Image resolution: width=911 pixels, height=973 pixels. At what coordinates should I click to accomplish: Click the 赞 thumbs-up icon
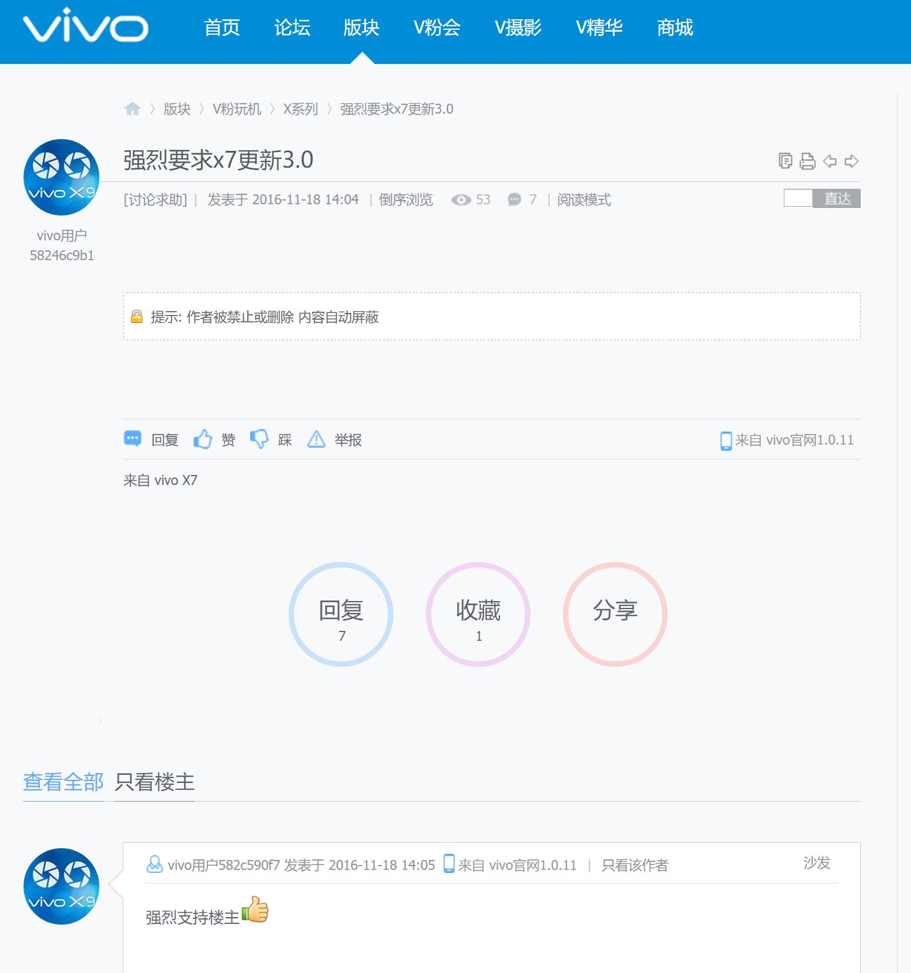click(x=203, y=439)
